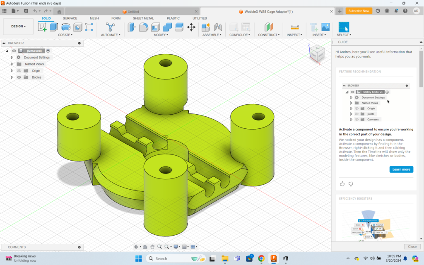Select the Pan tool in the navigation bar
The width and height of the screenshot is (424, 265).
[x=153, y=247]
